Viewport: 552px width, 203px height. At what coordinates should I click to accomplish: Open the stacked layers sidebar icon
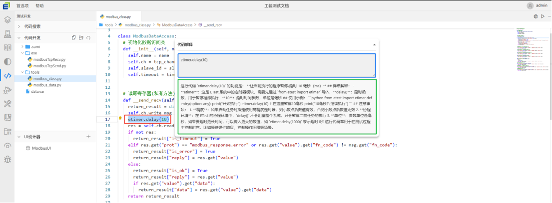point(7,19)
